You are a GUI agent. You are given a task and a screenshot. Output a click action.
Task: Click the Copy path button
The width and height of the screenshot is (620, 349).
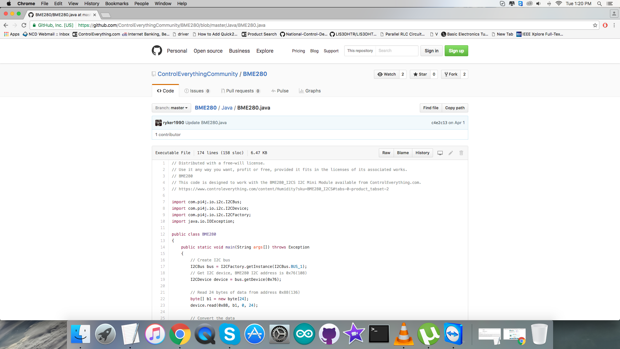pyautogui.click(x=455, y=108)
